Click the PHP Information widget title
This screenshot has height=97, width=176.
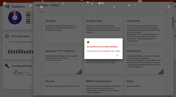[20, 36]
